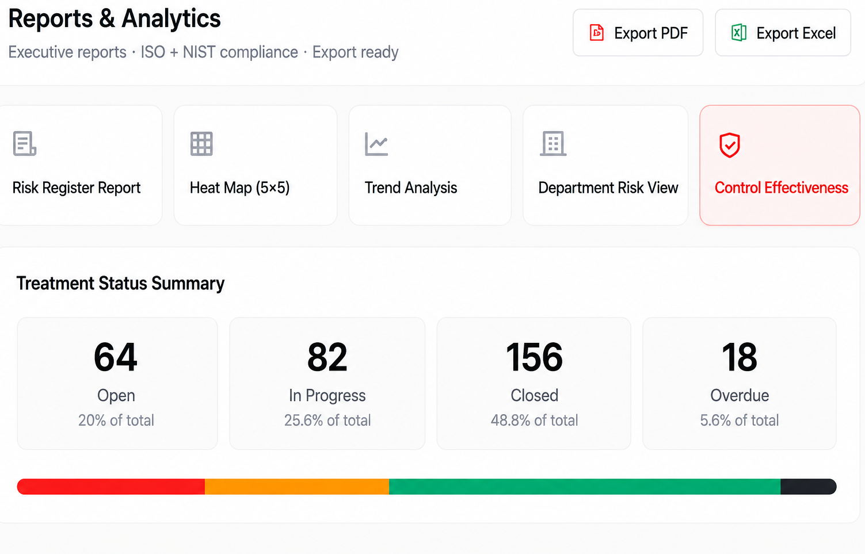This screenshot has width=865, height=554.
Task: Open the 18 Overdue card
Action: pos(740,383)
